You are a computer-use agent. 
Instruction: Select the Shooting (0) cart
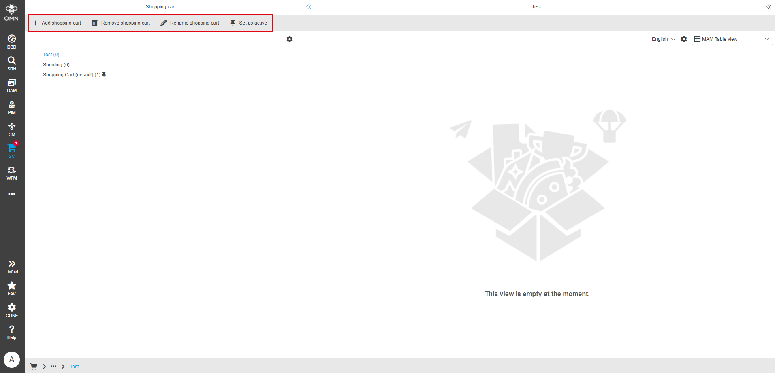click(56, 65)
